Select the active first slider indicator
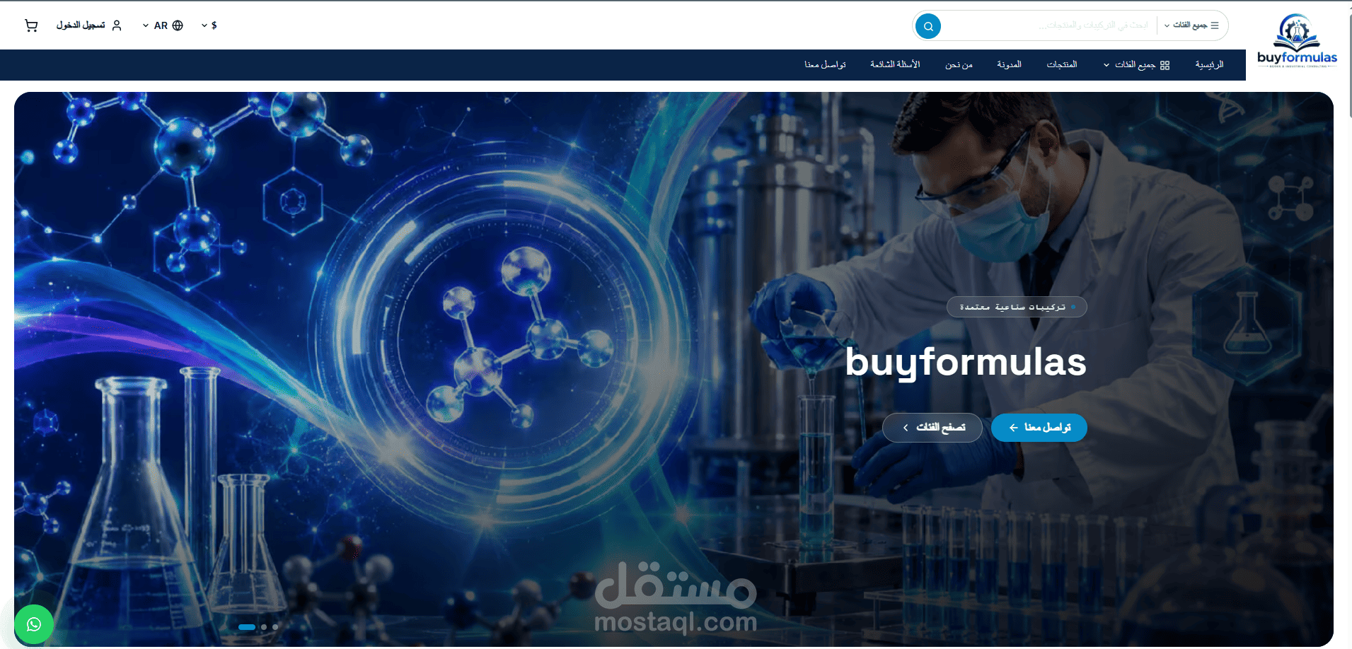Viewport: 1352px width, 649px height. point(247,627)
